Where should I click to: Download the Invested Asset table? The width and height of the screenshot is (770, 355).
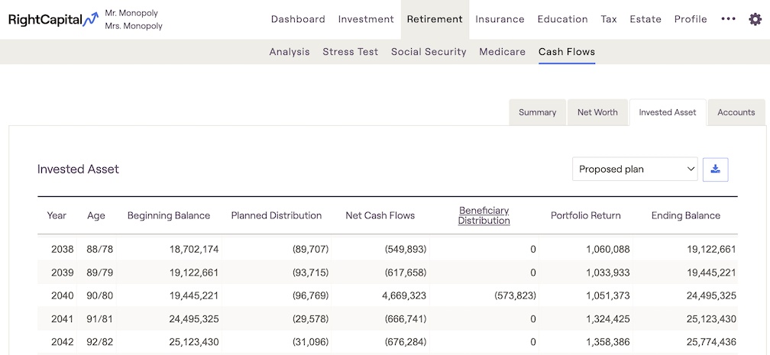coord(716,169)
